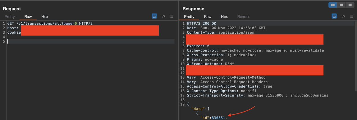Click the Host header in the request
357x120 pixels.
coord(12,28)
